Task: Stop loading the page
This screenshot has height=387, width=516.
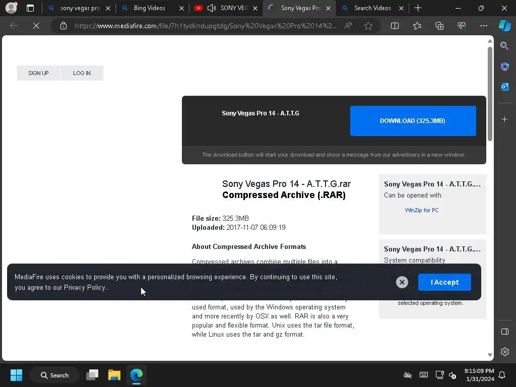Action: 36,26
